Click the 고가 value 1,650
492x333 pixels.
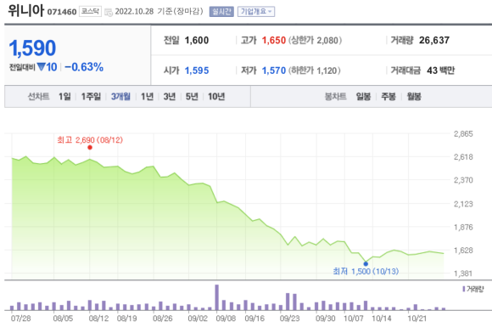click(274, 41)
